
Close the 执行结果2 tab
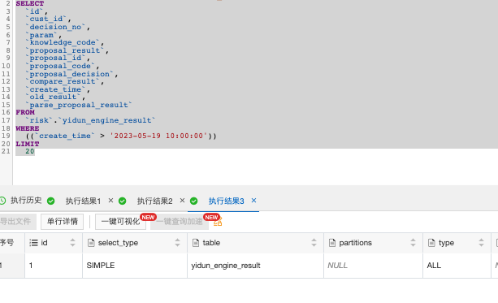[x=182, y=201]
